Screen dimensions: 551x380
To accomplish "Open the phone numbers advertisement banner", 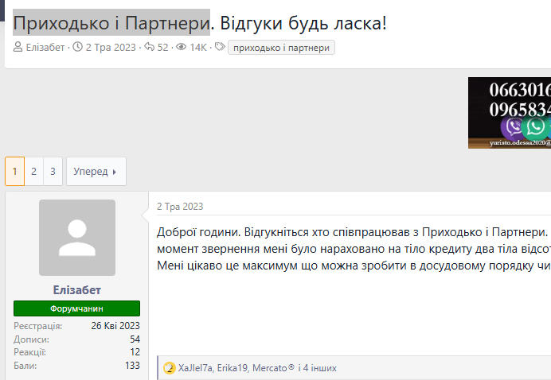I will [x=510, y=113].
